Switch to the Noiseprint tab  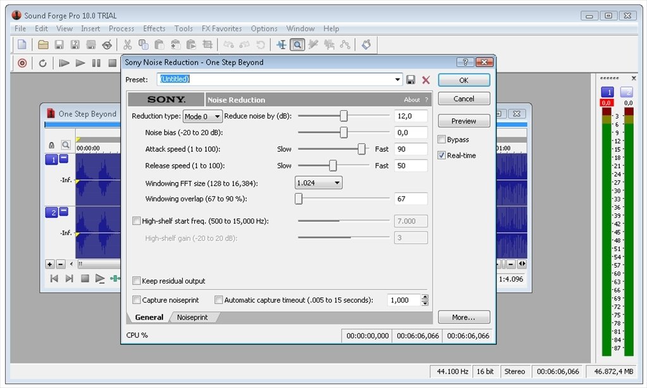click(x=192, y=317)
